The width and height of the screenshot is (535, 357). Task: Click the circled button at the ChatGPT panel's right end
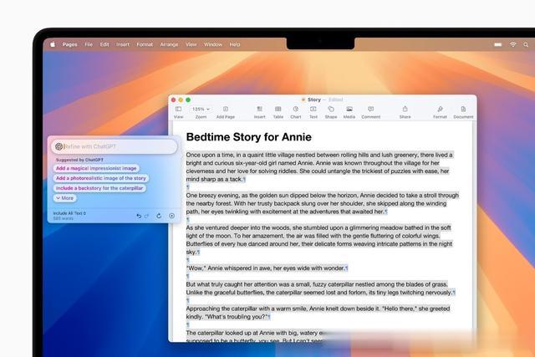(x=171, y=216)
